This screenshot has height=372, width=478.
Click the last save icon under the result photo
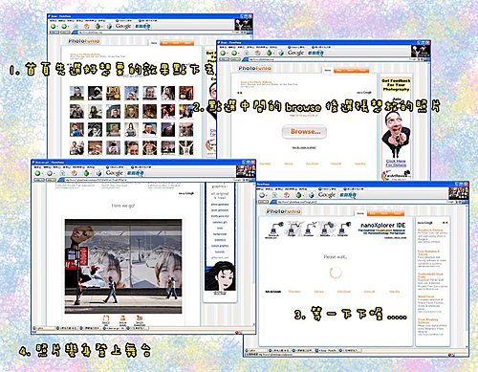[140, 319]
